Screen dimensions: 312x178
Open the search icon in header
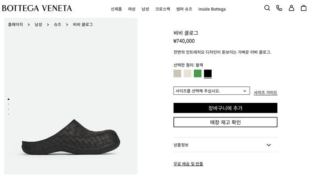click(x=267, y=8)
